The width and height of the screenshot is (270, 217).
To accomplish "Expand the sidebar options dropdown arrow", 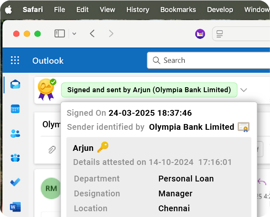I will [74, 33].
